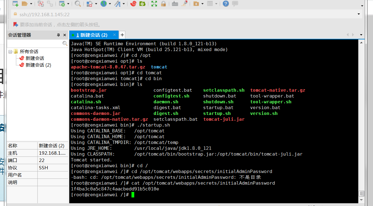Launch Xftp with the green swirl icon
Viewport: 373px width, 206px height.
pyautogui.click(x=143, y=4)
